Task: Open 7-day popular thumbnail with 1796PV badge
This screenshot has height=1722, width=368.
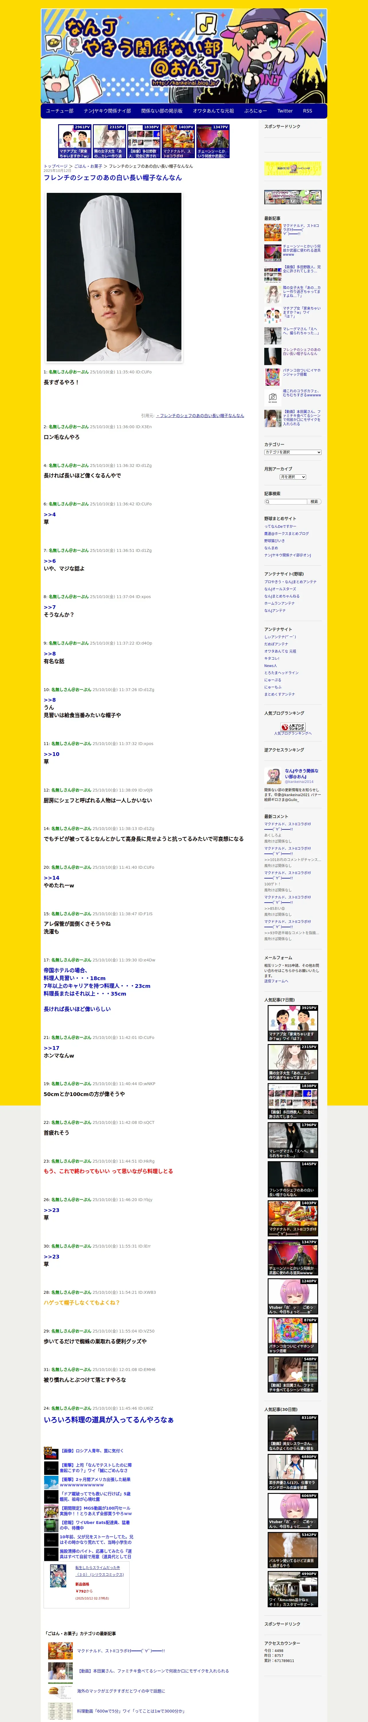Action: 293,1141
